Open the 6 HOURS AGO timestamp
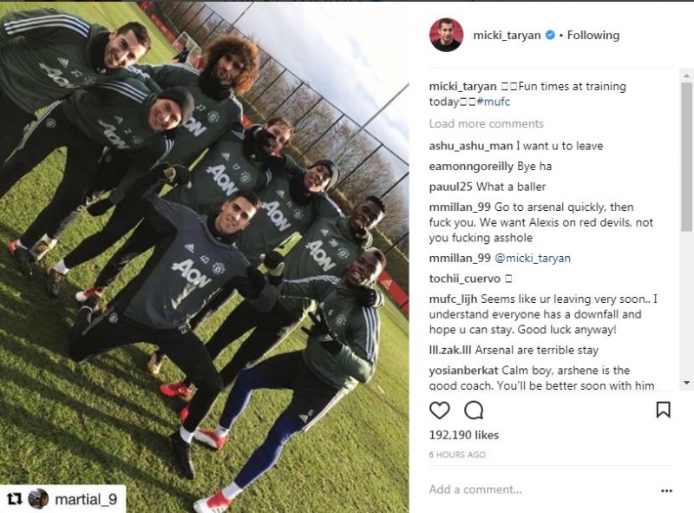The image size is (694, 513). [x=457, y=455]
